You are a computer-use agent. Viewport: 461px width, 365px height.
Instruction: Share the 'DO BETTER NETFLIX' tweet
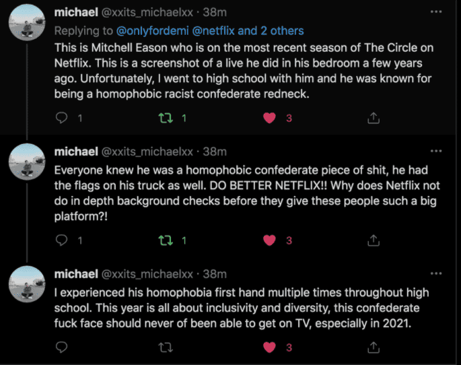pyautogui.click(x=372, y=240)
